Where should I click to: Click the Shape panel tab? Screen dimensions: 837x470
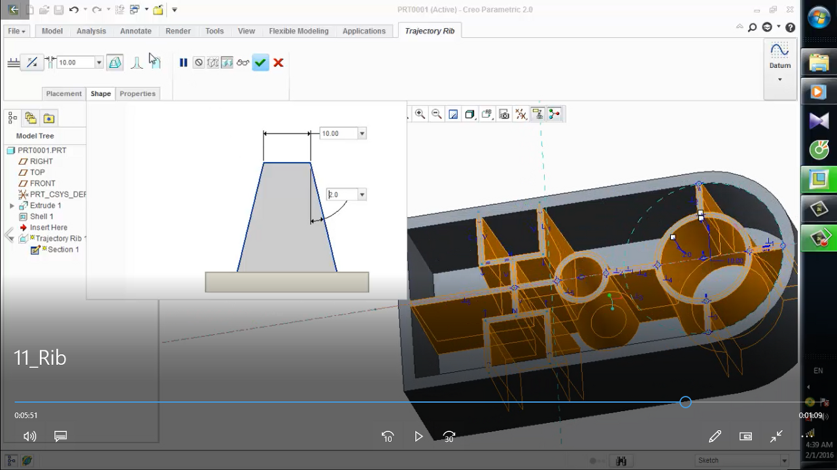101,93
